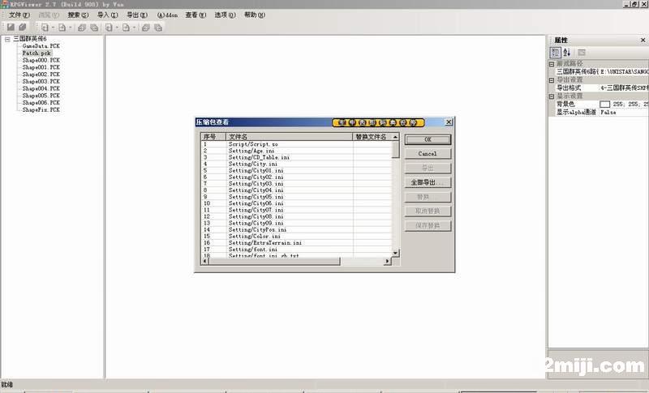Select GameData.PCK in the tree
This screenshot has width=649, height=393.
41,46
